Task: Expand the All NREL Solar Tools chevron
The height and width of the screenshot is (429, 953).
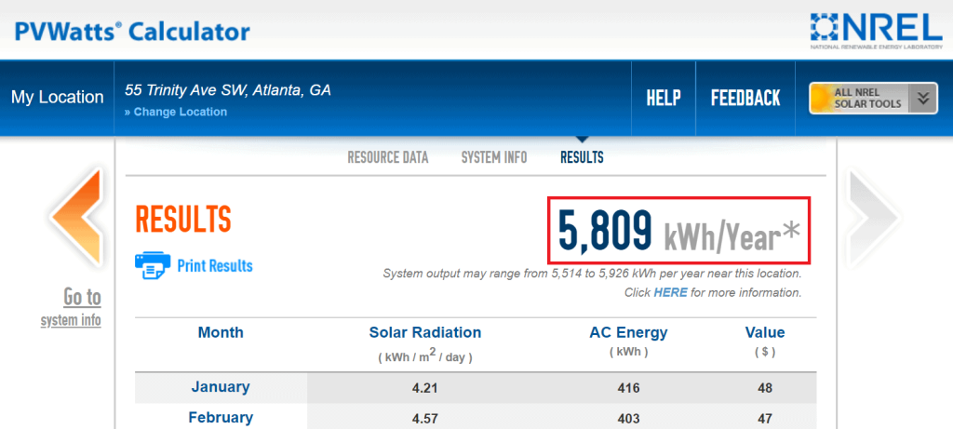Action: coord(923,99)
